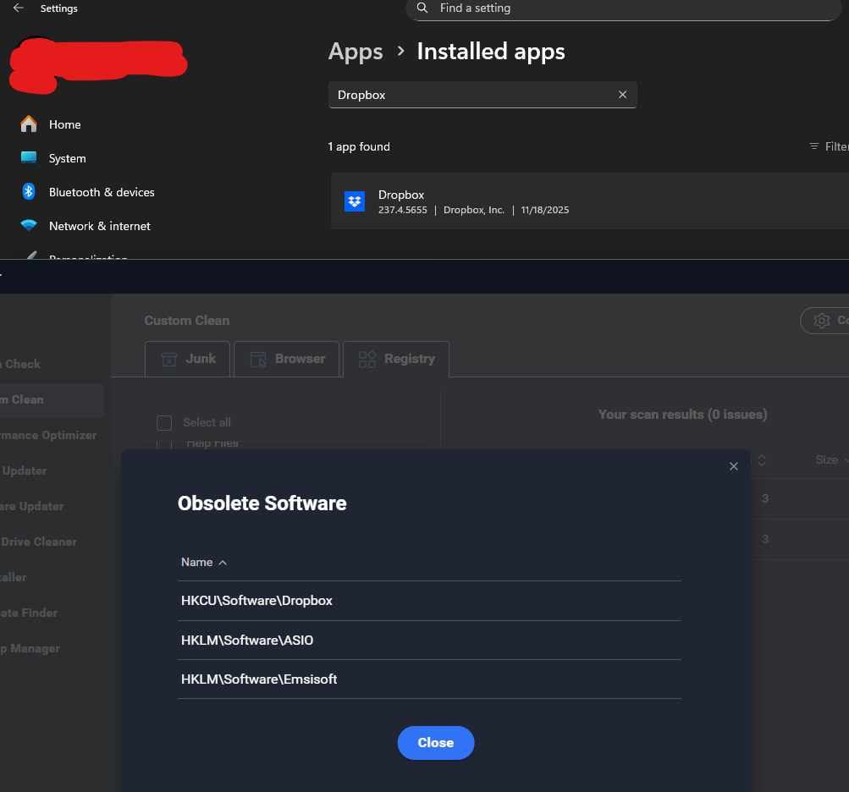Open the Filter options for installed apps

[x=828, y=146]
